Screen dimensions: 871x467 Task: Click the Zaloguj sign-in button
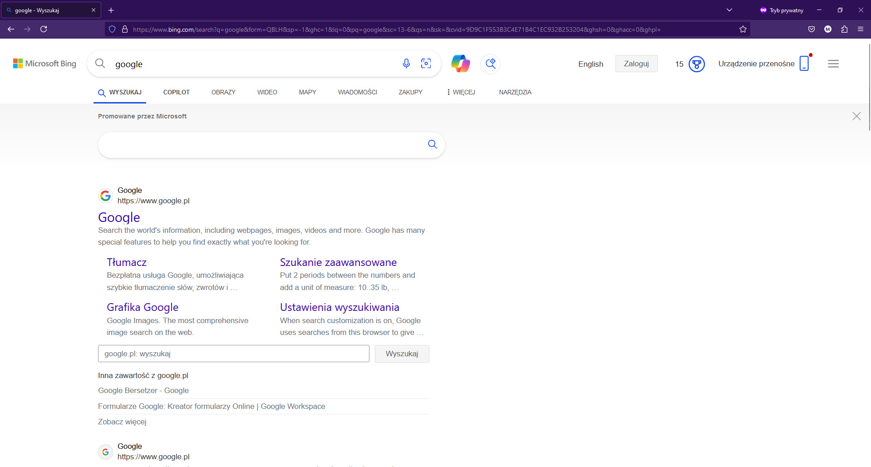[x=636, y=64]
